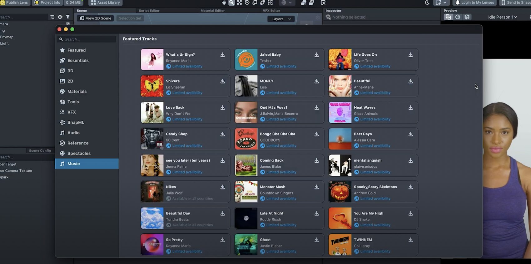Download the Qué Más Pues? track

[x=317, y=108]
